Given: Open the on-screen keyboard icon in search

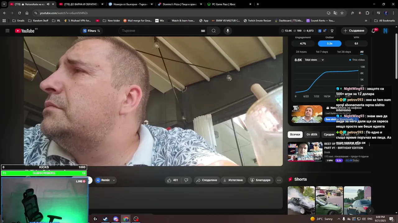Looking at the screenshot, I should (203, 31).
